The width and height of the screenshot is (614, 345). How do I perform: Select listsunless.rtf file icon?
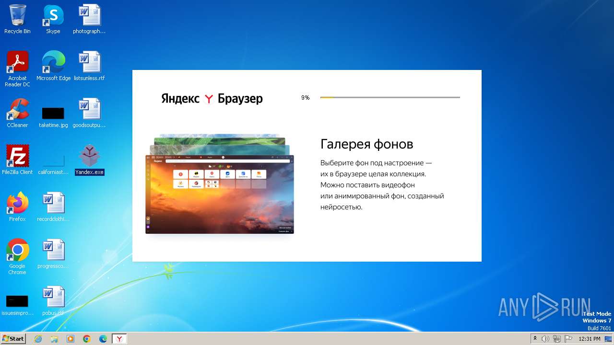point(89,66)
